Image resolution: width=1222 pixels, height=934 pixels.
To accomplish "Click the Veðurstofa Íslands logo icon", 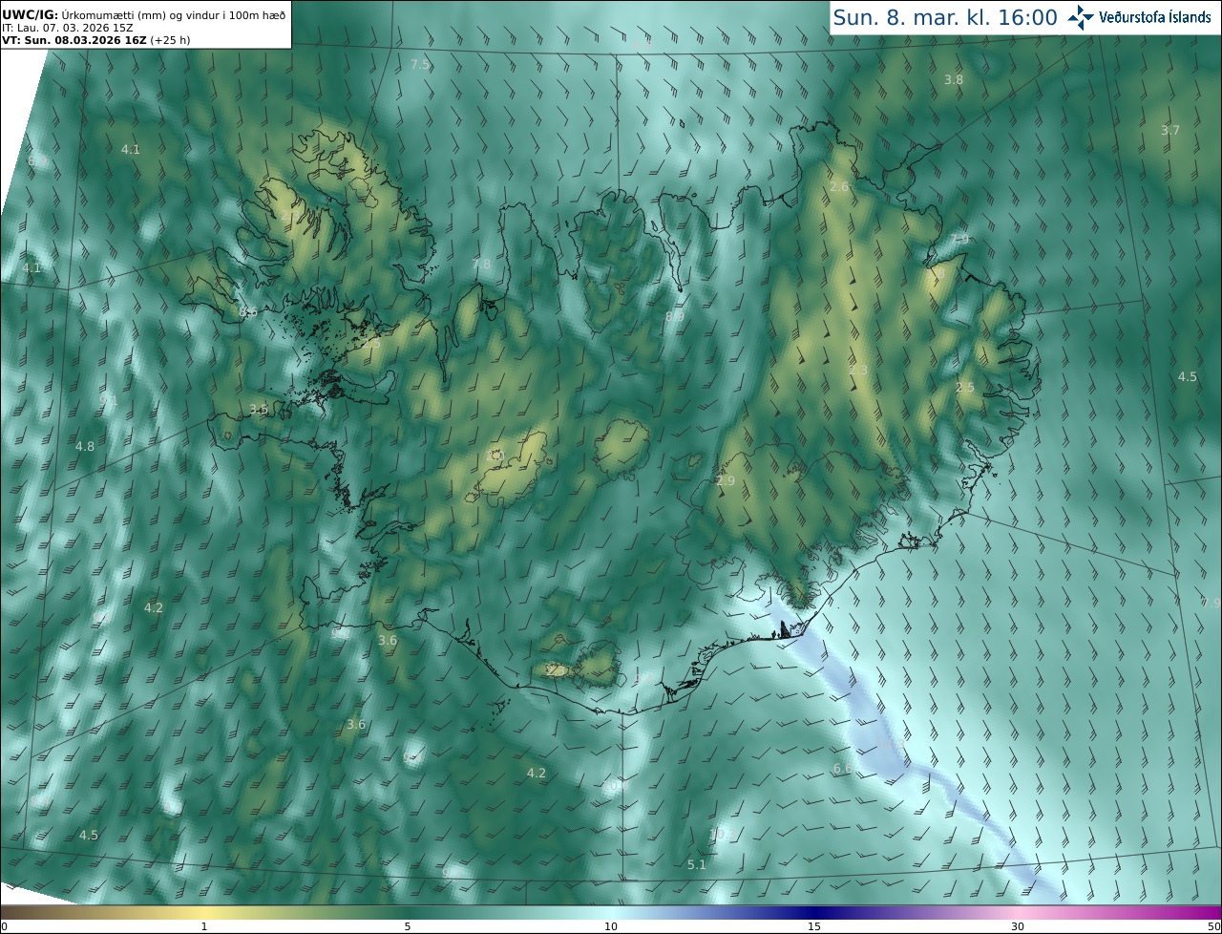I will (1081, 17).
